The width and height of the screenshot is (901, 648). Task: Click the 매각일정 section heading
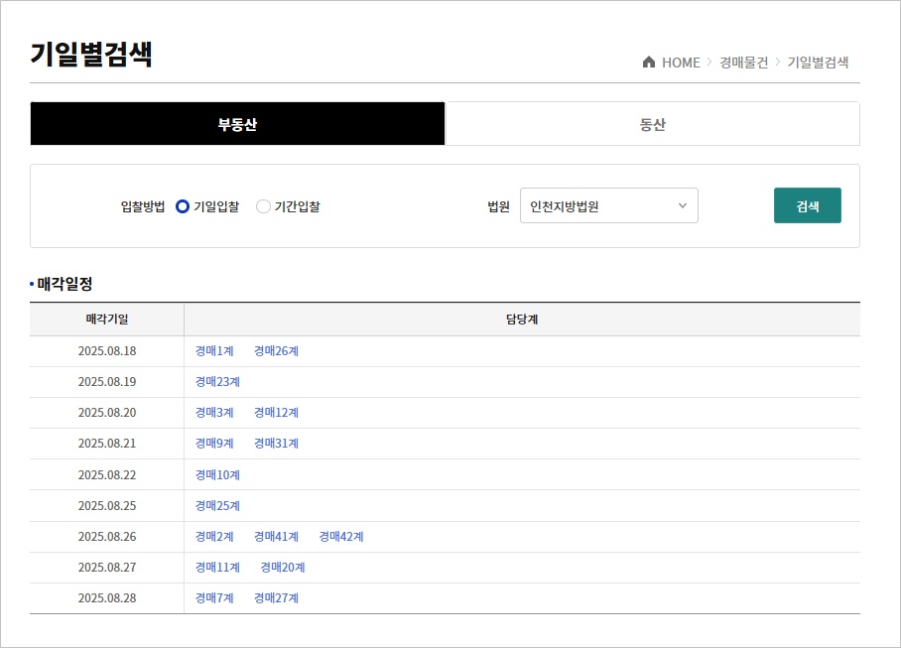click(x=64, y=284)
